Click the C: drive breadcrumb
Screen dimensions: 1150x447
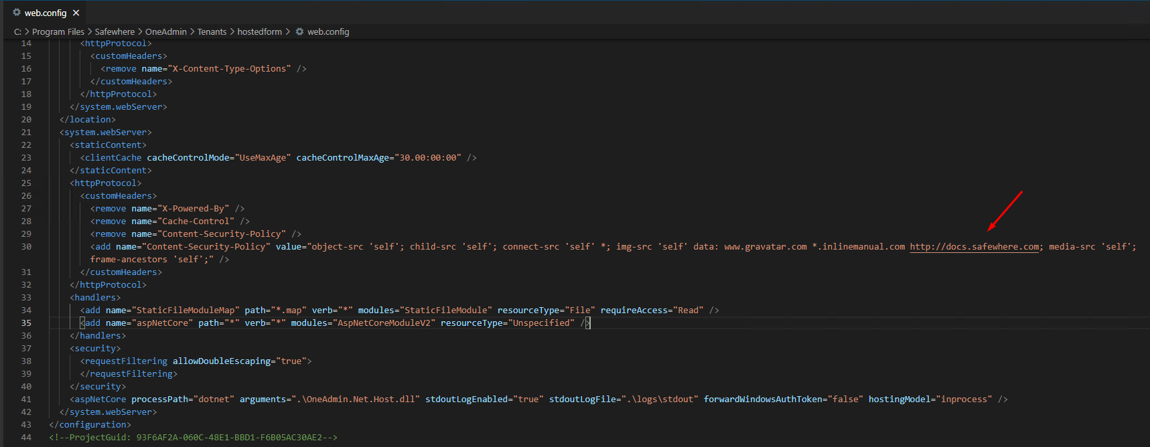pyautogui.click(x=17, y=31)
